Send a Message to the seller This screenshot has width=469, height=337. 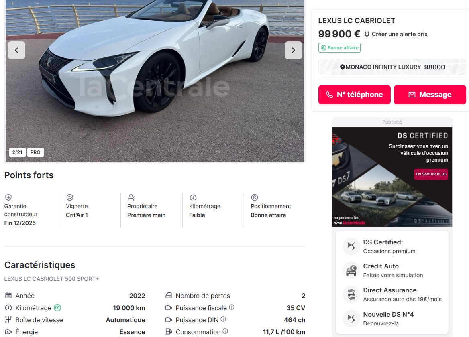pyautogui.click(x=430, y=95)
